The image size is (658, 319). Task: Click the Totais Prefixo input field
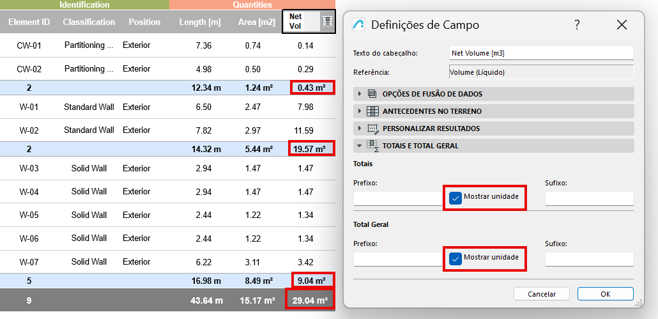click(397, 199)
